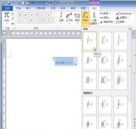136x129 pixels.
Task: Click the Undo icon in quick access toolbar
Action: (13, 3)
